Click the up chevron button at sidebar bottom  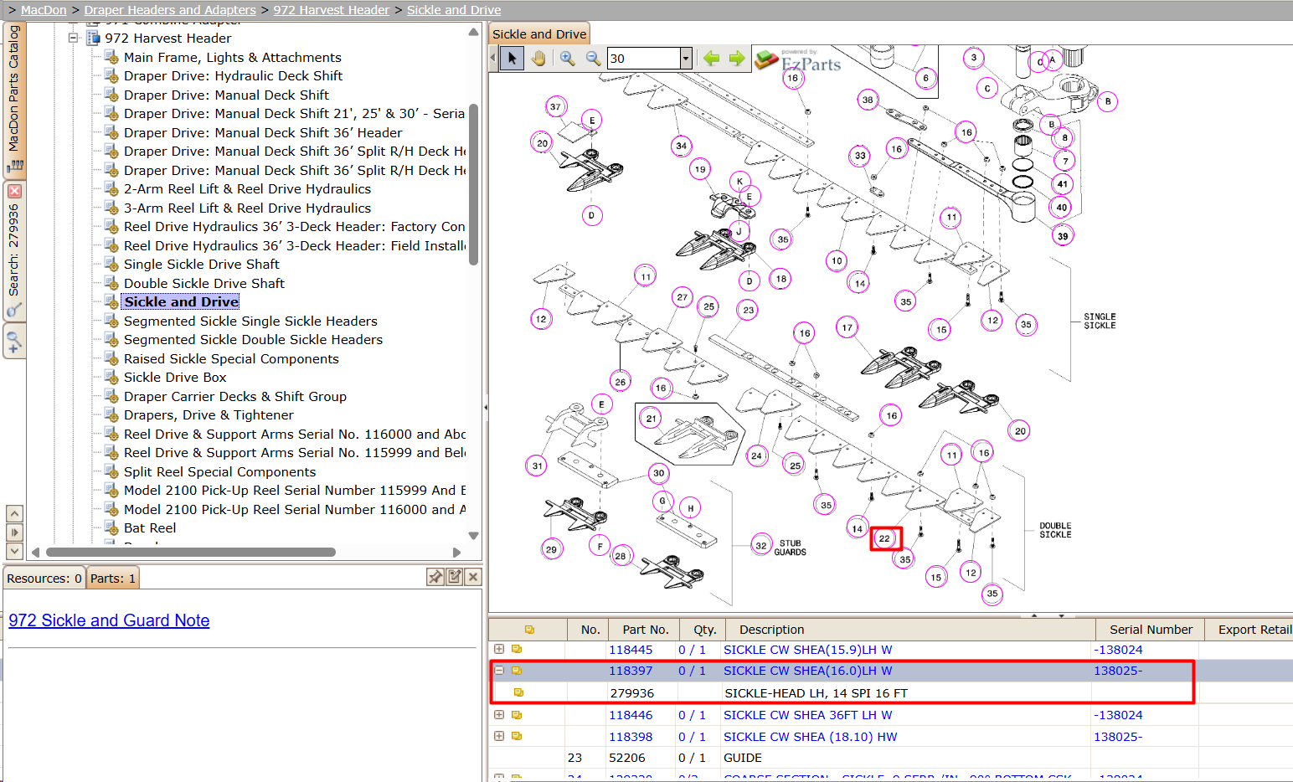click(14, 513)
